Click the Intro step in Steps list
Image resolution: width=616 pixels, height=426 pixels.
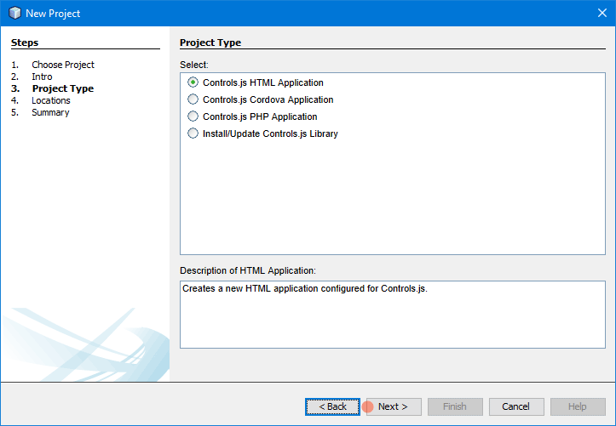coord(42,77)
